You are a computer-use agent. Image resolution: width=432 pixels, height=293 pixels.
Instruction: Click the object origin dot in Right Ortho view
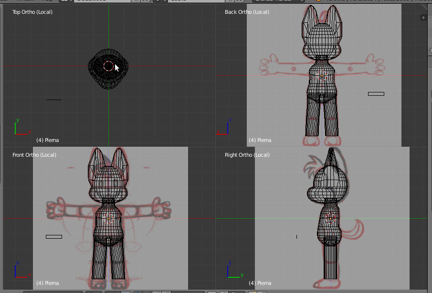coord(330,219)
